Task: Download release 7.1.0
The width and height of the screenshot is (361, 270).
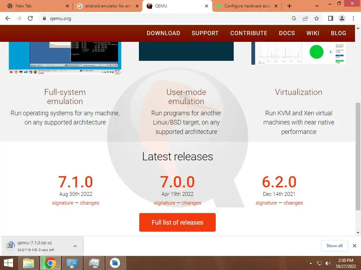Action: click(75, 182)
